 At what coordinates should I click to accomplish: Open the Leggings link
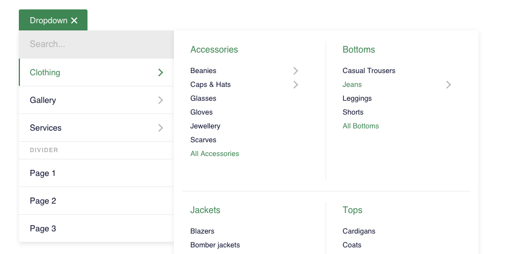[357, 99]
